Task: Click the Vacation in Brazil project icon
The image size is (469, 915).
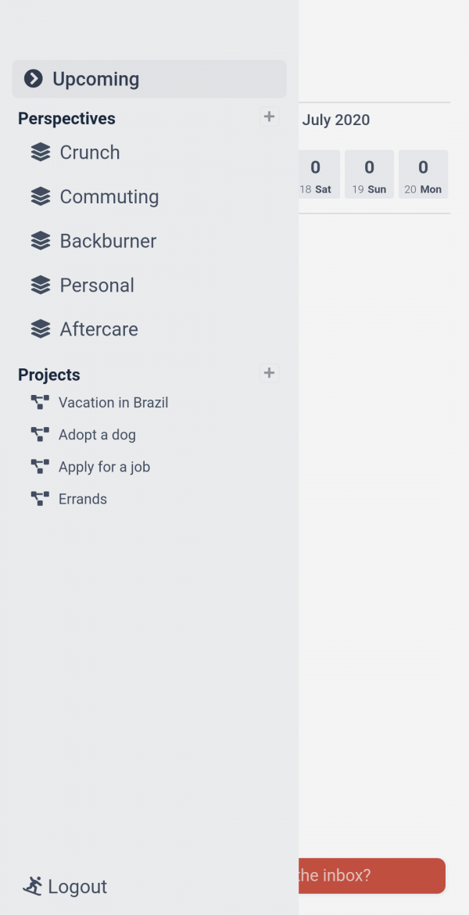Action: pyautogui.click(x=40, y=403)
